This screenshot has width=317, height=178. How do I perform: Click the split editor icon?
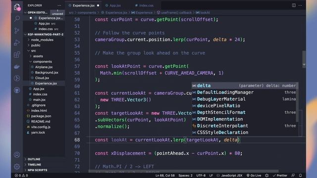[x=294, y=5]
